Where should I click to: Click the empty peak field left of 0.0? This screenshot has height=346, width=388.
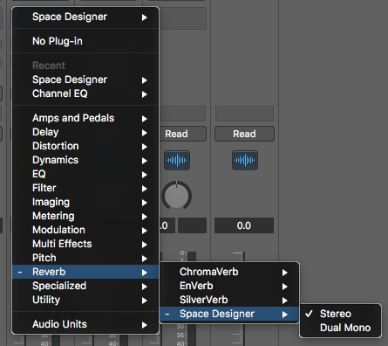(x=192, y=225)
